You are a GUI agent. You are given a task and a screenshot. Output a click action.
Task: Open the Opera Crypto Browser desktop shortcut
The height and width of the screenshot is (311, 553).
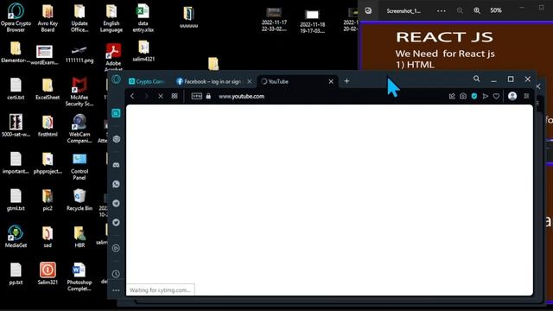point(16,17)
